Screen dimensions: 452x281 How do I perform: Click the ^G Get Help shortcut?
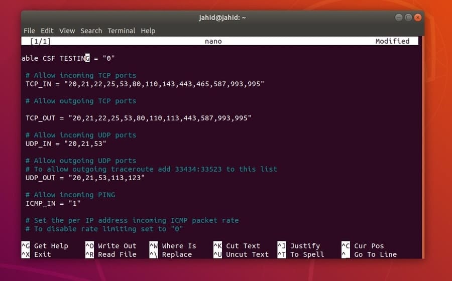pyautogui.click(x=45, y=246)
